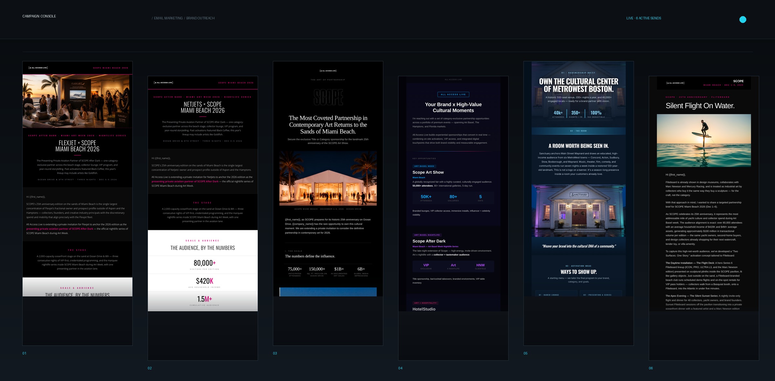Click the All Access Live logo in email 06
Viewport: 775px width, 381px height.
[676, 83]
